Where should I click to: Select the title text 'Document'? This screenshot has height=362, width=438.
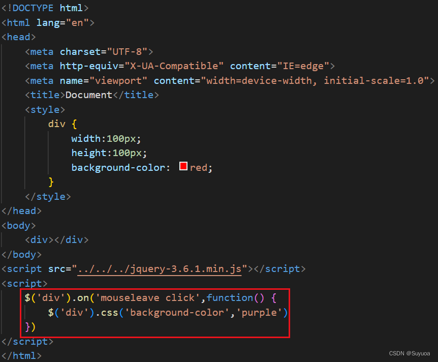click(88, 95)
